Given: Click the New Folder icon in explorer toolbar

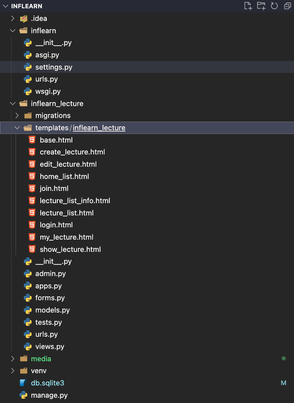Looking at the screenshot, I should point(261,6).
